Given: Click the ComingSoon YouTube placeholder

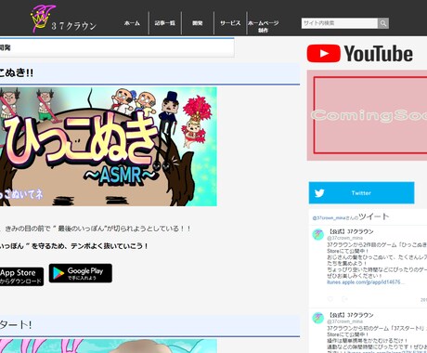Looking at the screenshot, I should 367,115.
